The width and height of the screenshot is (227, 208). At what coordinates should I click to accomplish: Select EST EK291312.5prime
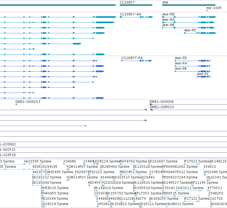[x=47, y=177]
